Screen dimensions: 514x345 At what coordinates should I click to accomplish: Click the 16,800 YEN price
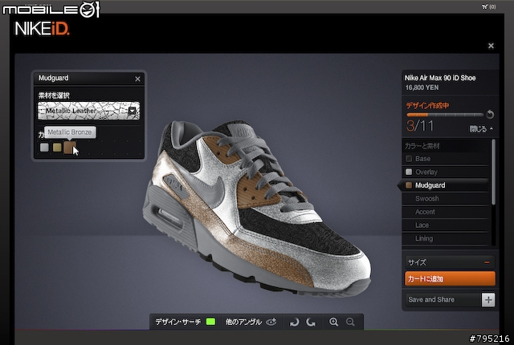pyautogui.click(x=422, y=87)
